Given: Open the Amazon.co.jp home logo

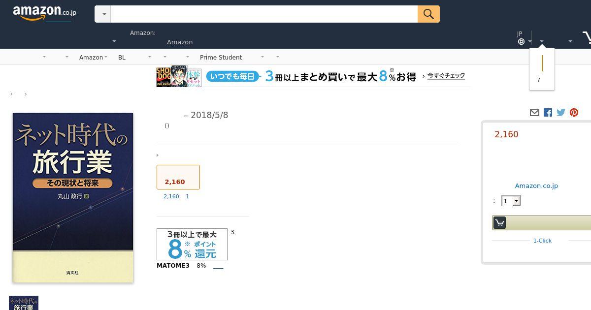Looking at the screenshot, I should coord(45,13).
